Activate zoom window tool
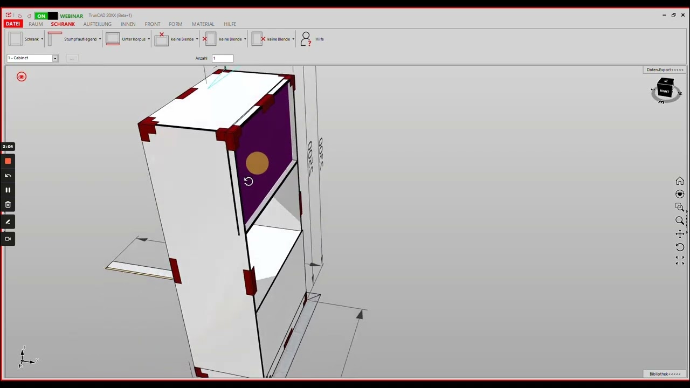 (x=680, y=207)
